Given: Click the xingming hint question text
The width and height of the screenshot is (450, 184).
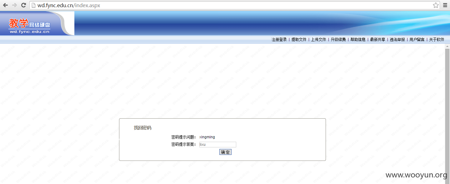Looking at the screenshot, I should coord(207,137).
